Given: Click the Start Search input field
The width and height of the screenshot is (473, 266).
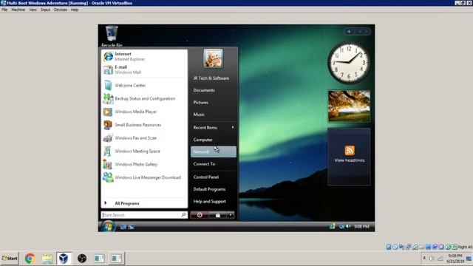Looking at the screenshot, I should coord(141,215).
